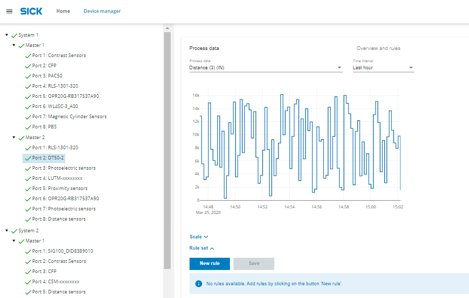Collapse the System 1 tree node
This screenshot has height=298, width=469.
click(7, 35)
